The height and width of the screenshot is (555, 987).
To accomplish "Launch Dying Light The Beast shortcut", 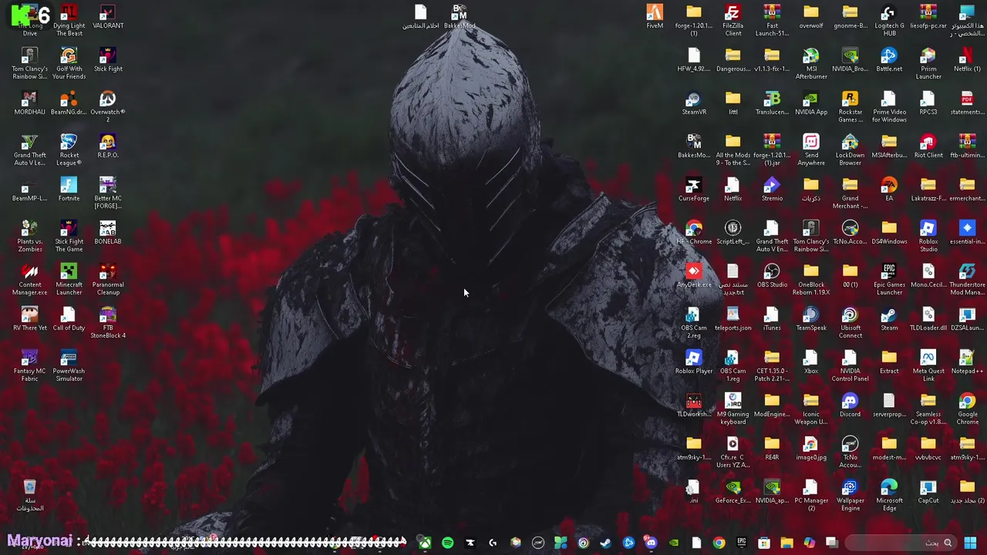I will pyautogui.click(x=69, y=21).
